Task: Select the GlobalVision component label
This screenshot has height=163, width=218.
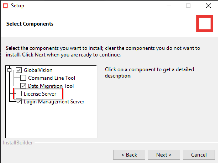Action: tap(38, 70)
